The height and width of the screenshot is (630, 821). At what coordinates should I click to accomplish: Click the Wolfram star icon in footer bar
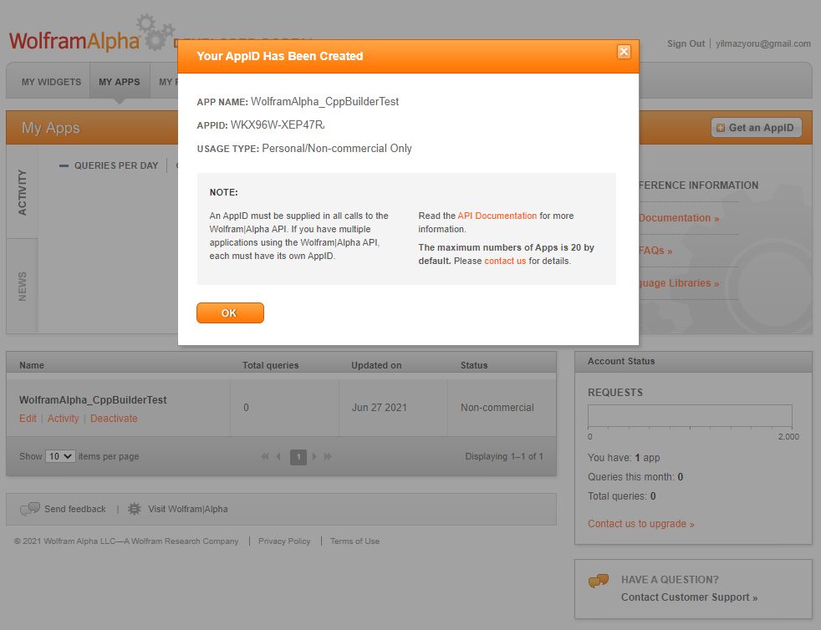tap(135, 509)
